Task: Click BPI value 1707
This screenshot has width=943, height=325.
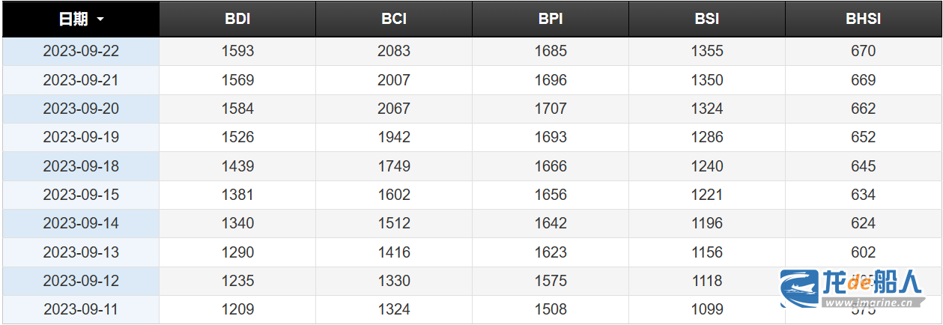Action: click(551, 109)
